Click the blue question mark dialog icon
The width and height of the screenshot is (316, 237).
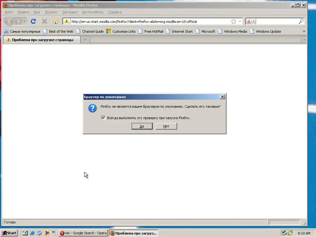pyautogui.click(x=92, y=108)
